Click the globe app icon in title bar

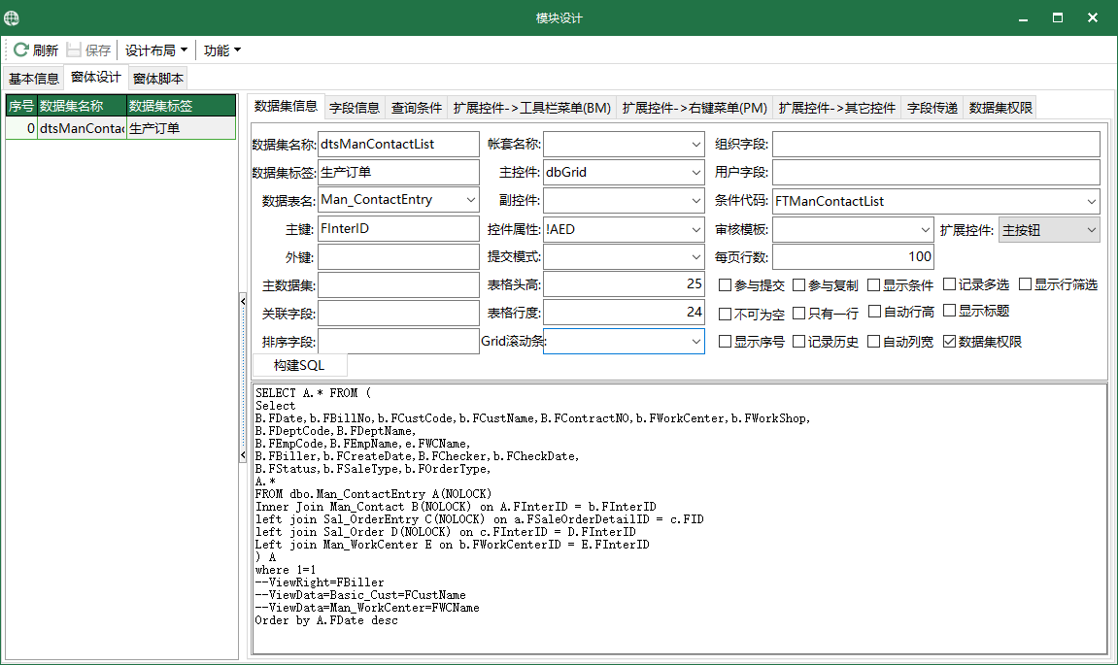tap(12, 17)
